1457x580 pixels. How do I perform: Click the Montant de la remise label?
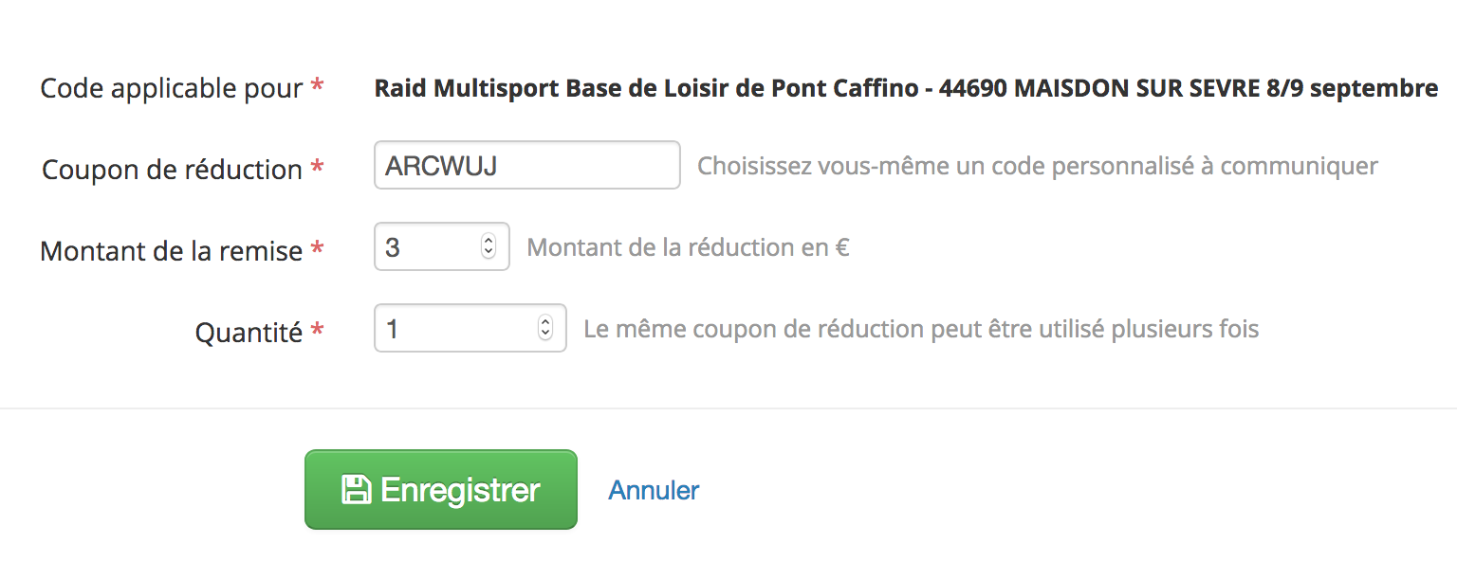click(171, 251)
